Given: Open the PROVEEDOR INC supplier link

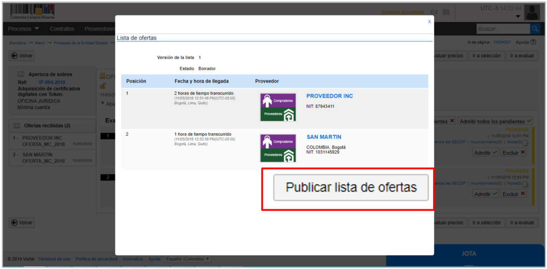Looking at the screenshot, I should point(329,96).
